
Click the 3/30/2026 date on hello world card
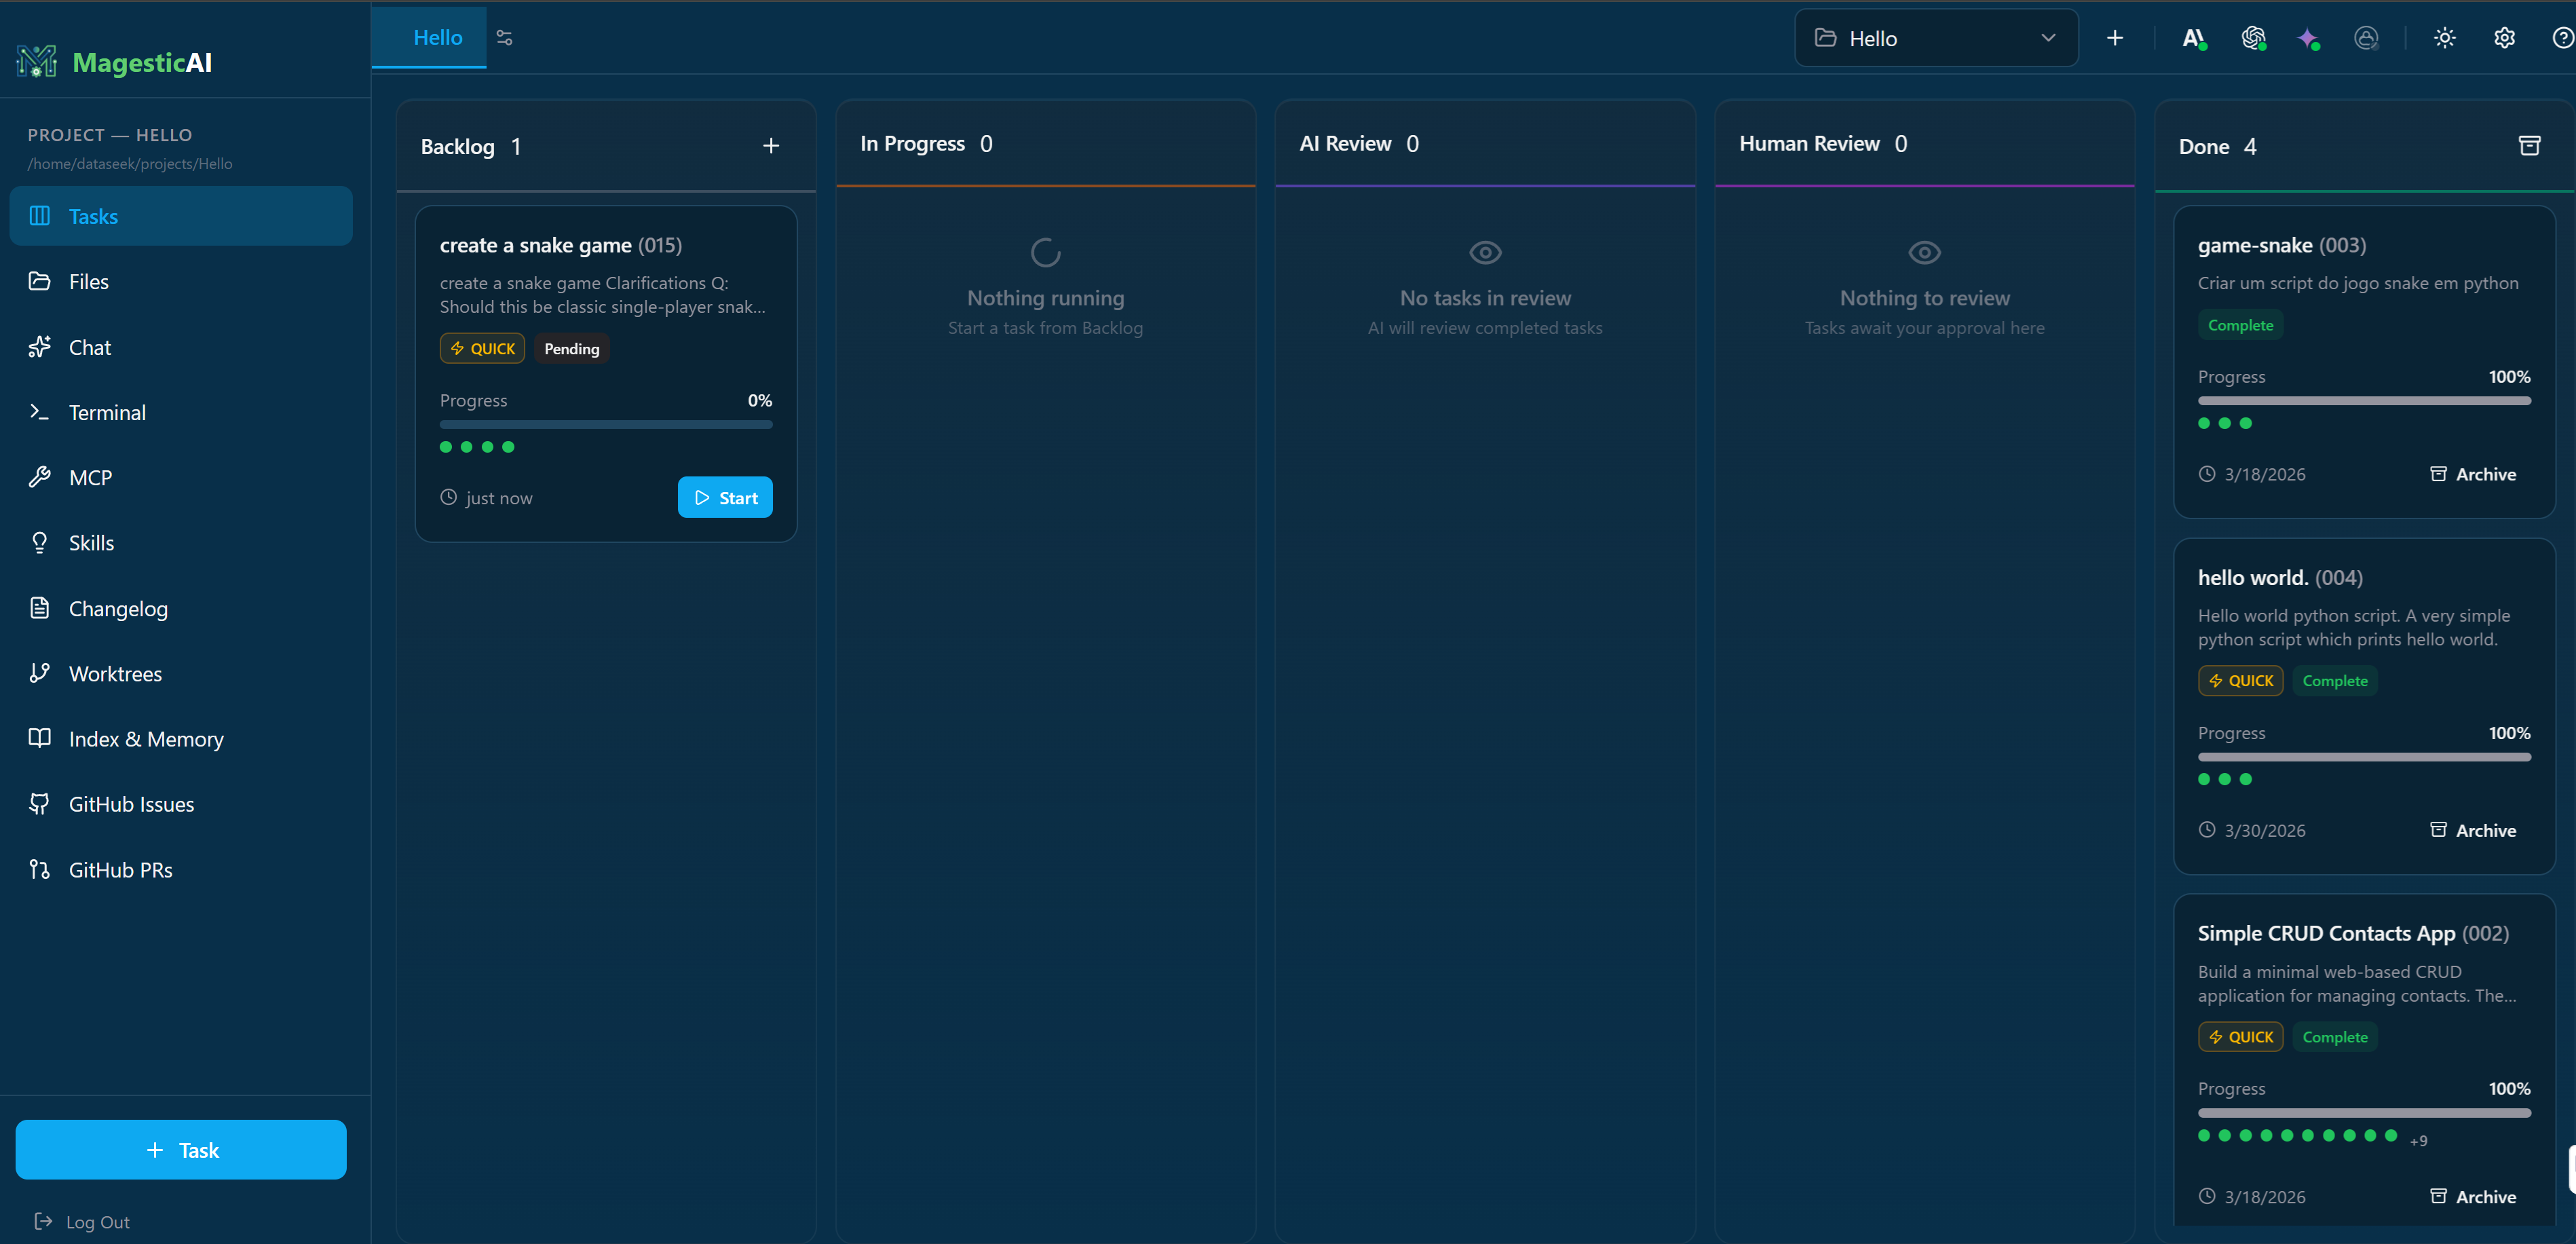[x=2265, y=830]
